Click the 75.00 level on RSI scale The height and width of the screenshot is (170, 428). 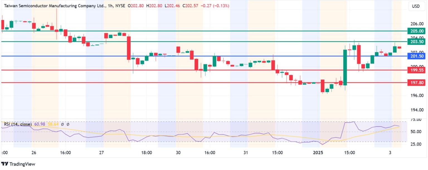417,120
